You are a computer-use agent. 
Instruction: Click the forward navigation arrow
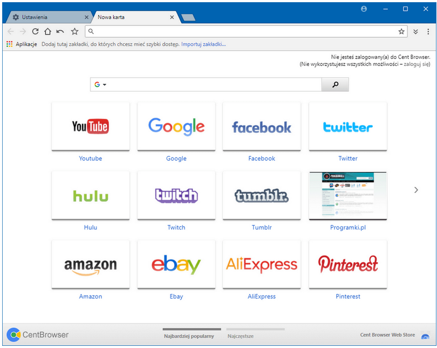tap(23, 31)
